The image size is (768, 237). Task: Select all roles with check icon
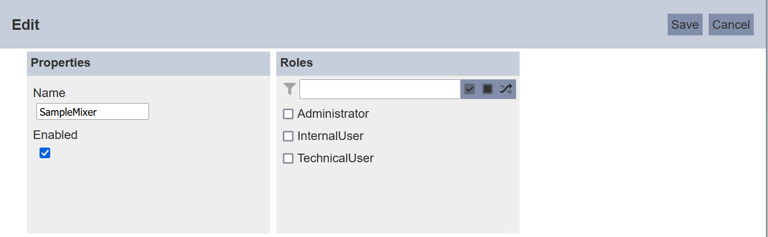click(x=469, y=89)
